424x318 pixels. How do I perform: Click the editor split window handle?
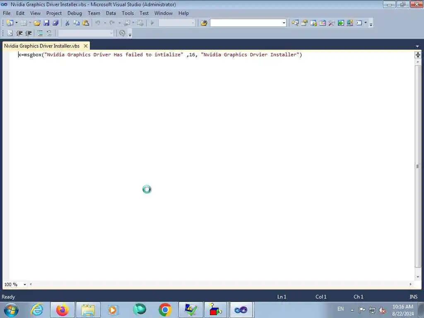(x=418, y=55)
